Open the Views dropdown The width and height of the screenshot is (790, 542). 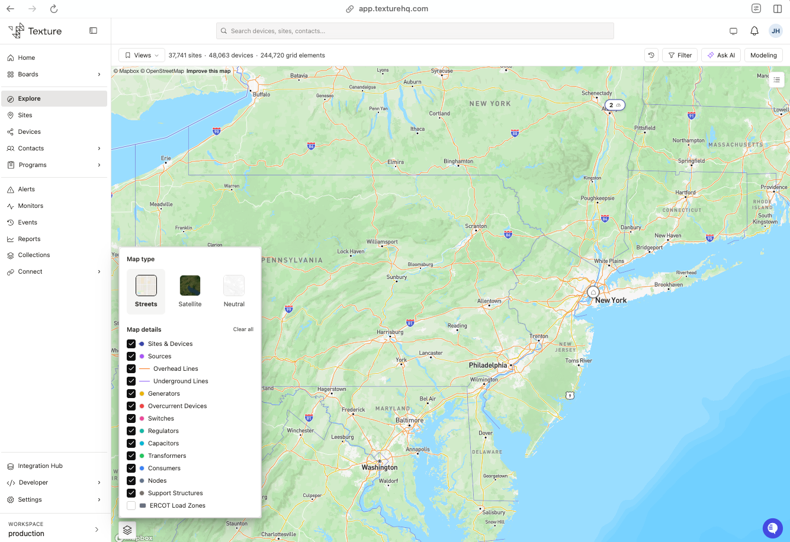click(142, 55)
